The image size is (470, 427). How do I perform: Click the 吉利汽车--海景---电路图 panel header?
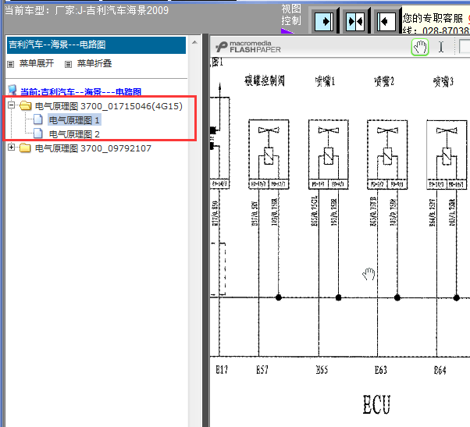point(96,45)
